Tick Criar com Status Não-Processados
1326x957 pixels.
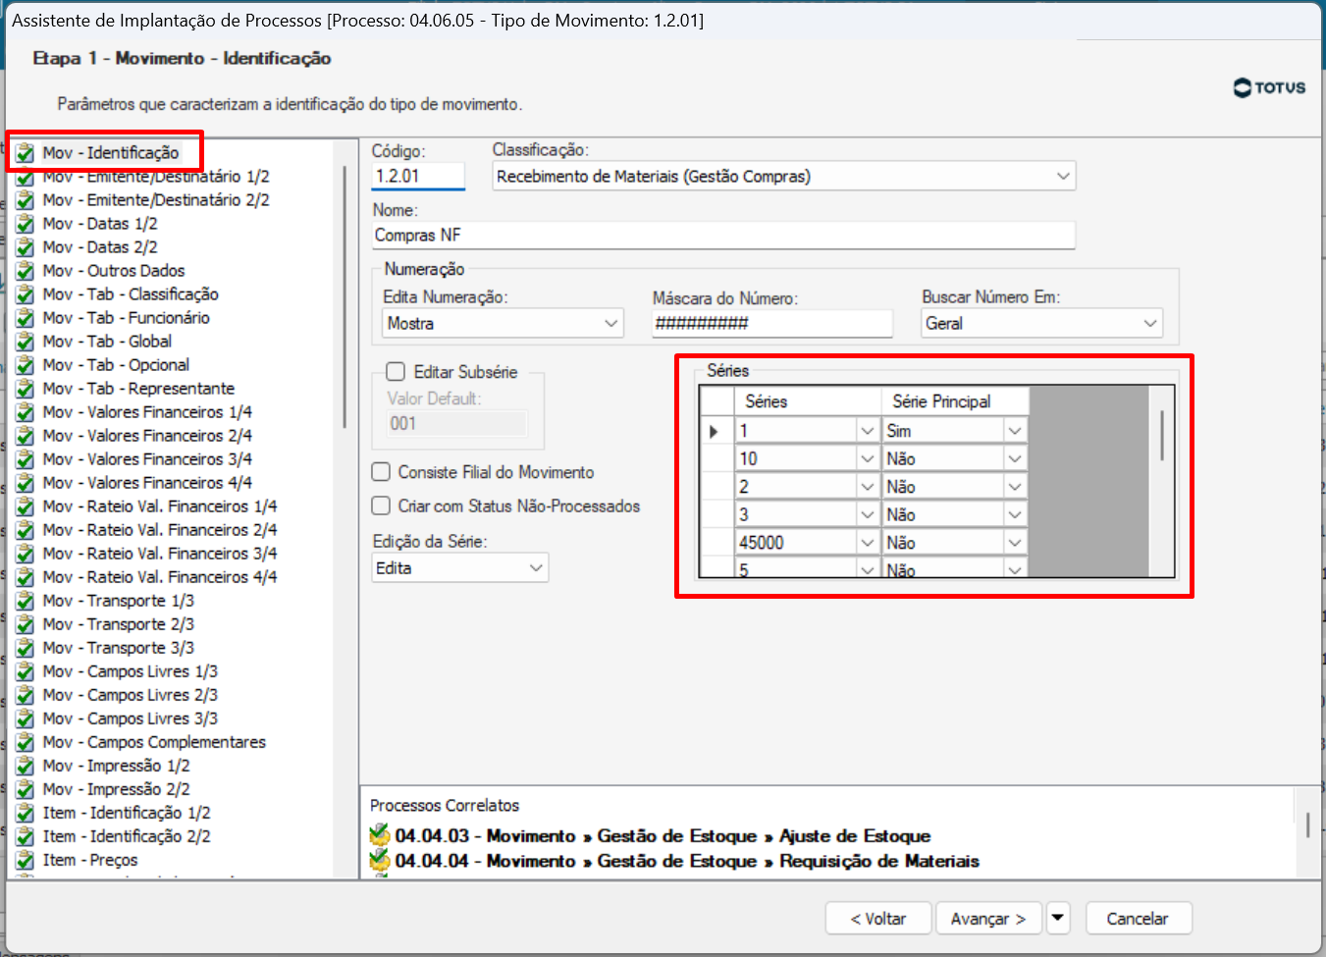click(x=381, y=505)
